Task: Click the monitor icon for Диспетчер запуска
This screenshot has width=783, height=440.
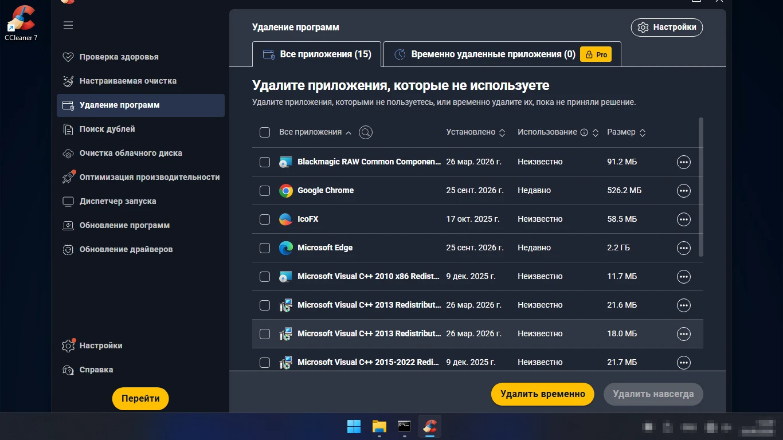Action: (68, 201)
